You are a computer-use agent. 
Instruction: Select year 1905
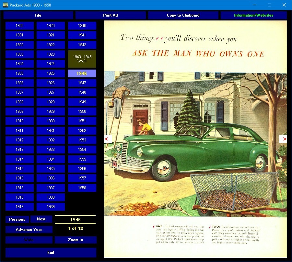[x=19, y=73]
